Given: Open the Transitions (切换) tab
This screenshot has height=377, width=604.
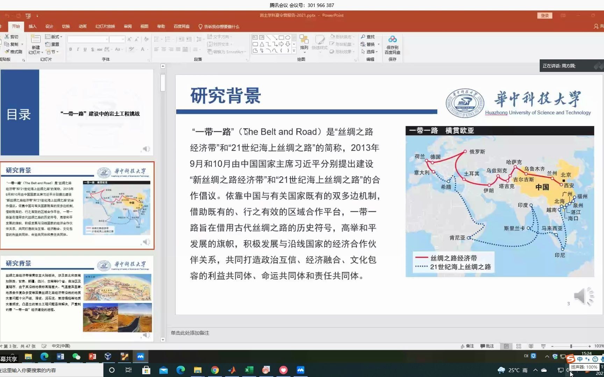Looking at the screenshot, I should click(x=66, y=27).
